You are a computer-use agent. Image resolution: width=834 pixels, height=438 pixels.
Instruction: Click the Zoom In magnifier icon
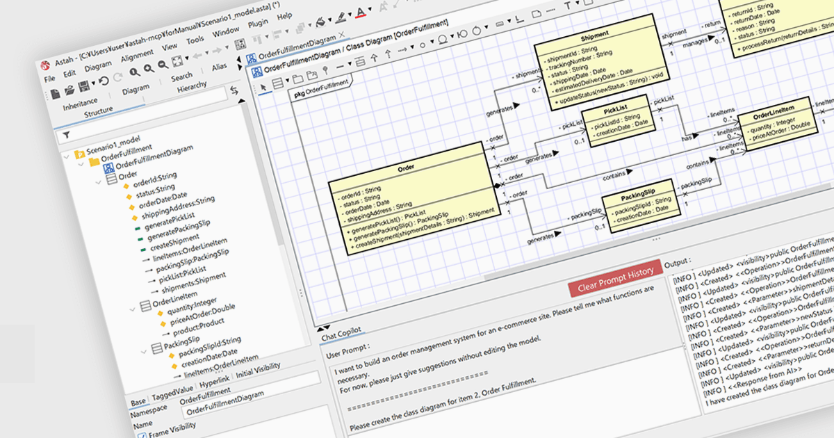pyautogui.click(x=149, y=68)
